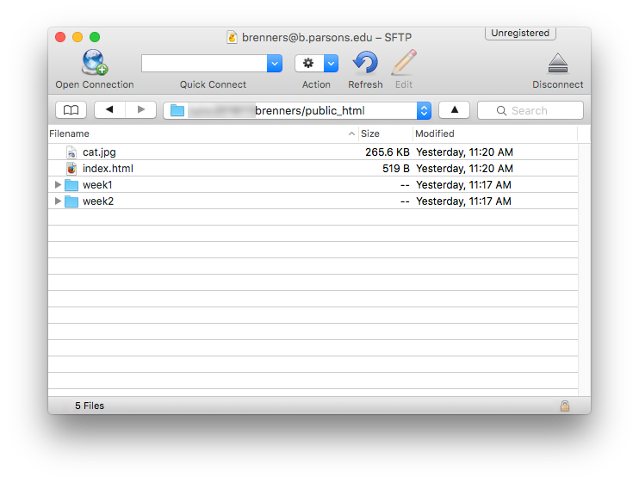Go up to parent folder arrow

[455, 110]
